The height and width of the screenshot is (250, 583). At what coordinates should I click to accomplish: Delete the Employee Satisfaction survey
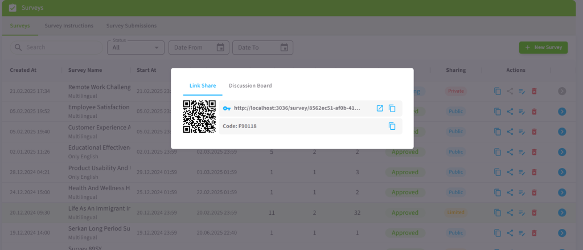(534, 111)
